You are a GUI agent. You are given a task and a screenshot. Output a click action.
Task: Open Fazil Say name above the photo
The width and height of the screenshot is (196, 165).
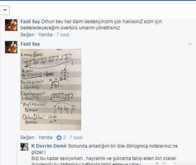(30, 44)
